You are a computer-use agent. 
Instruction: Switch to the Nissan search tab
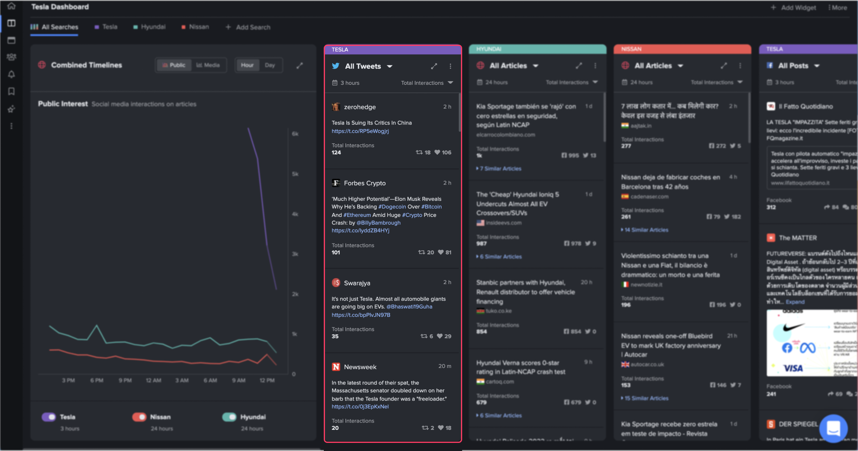[195, 27]
